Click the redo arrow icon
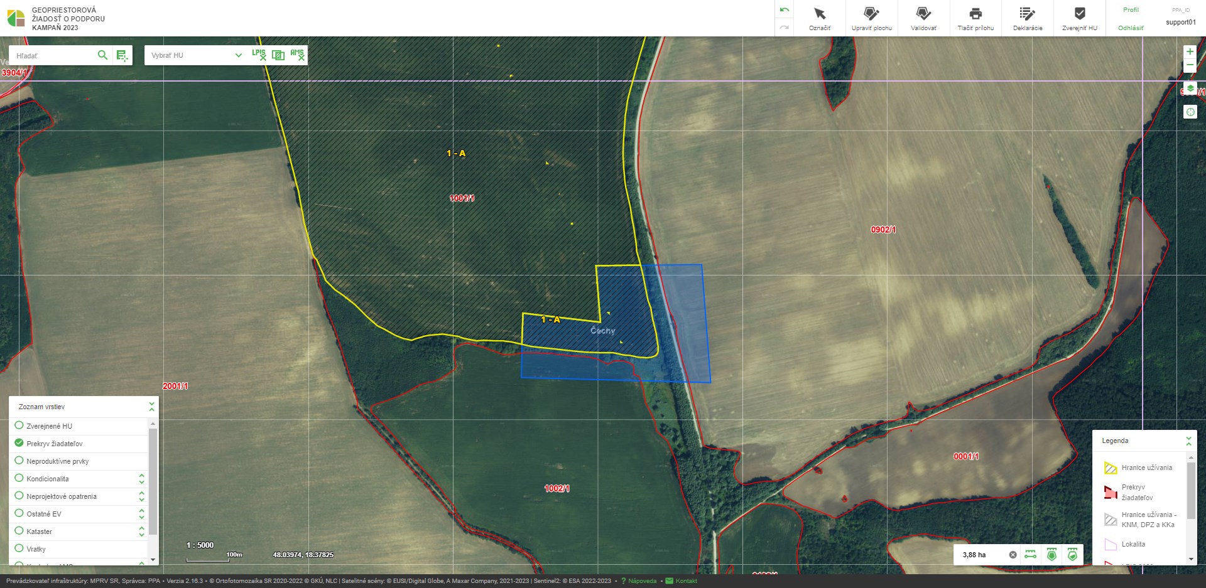The image size is (1206, 588). click(785, 27)
